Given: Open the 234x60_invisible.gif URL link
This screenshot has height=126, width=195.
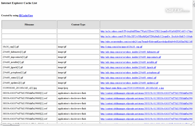Looking at the screenshot, I should [129, 62].
